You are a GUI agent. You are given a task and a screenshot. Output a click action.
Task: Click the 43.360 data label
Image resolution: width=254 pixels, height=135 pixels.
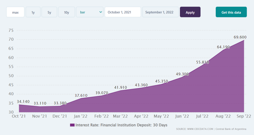141,85
